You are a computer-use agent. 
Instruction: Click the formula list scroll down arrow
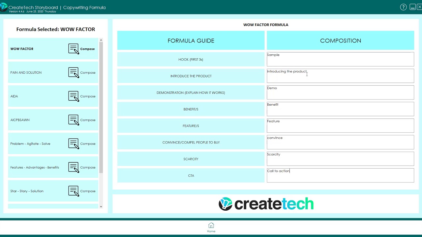click(101, 207)
